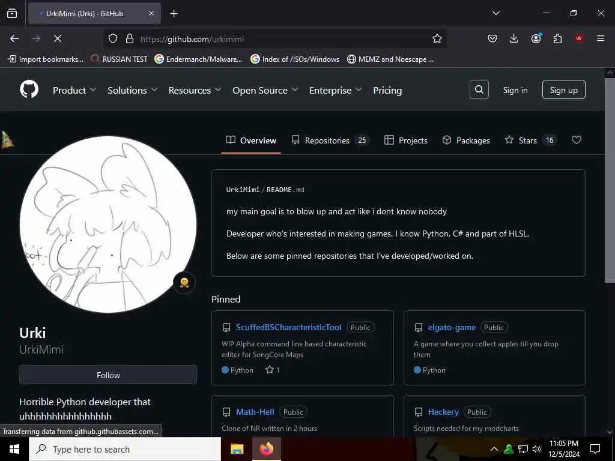
Task: Open the Math-Hell repository
Action: 255,412
